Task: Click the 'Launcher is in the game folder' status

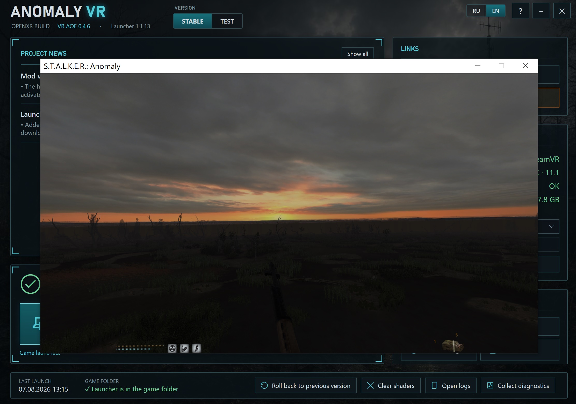Action: pyautogui.click(x=132, y=389)
